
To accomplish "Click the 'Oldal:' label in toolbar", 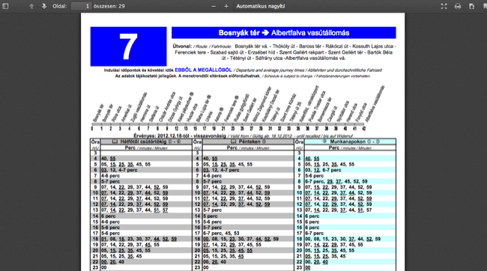I will point(60,6).
